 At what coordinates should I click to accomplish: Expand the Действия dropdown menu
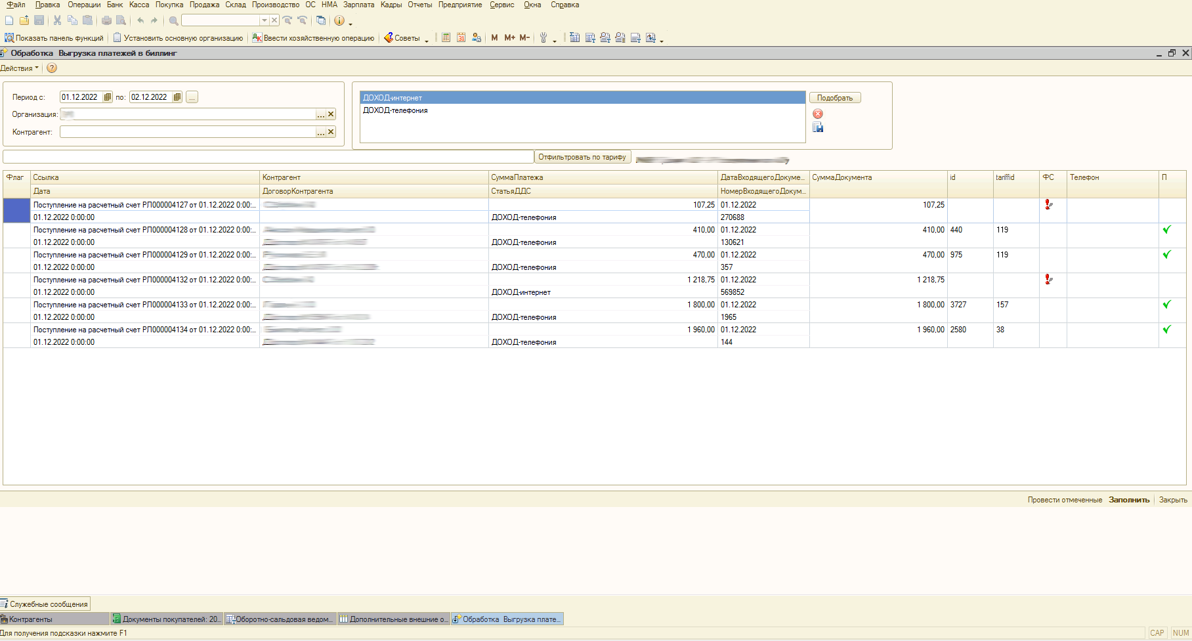[x=20, y=68]
